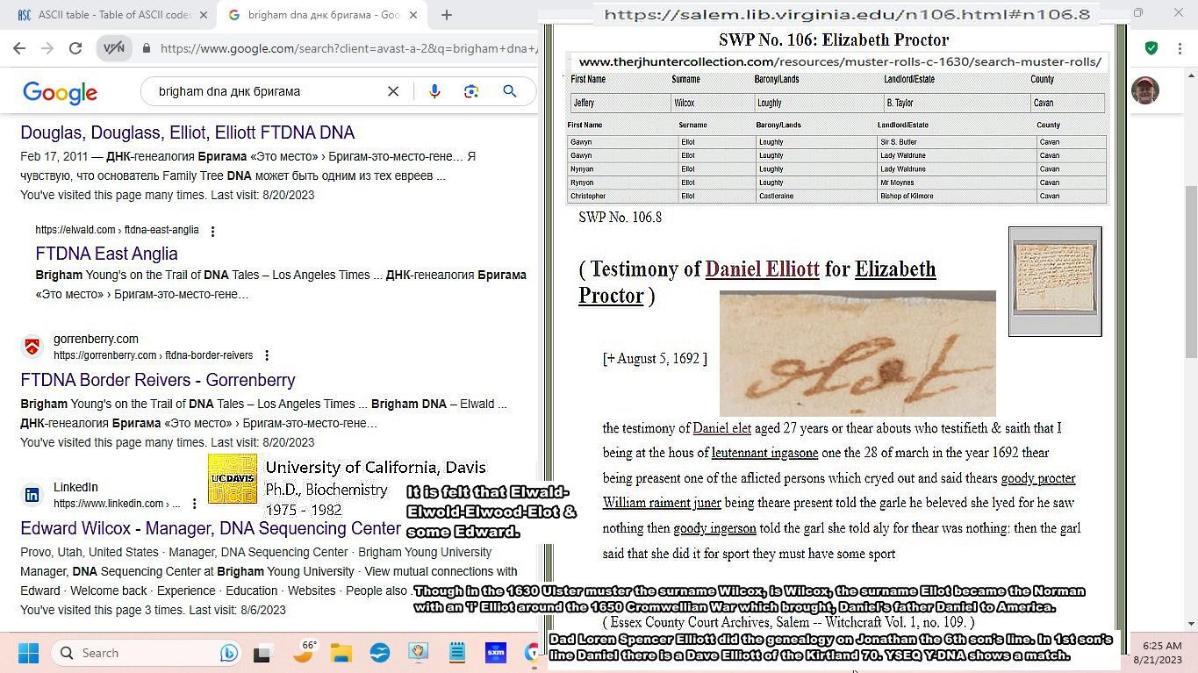Click the salem.lib.virginia.edu URL text
The height and width of the screenshot is (673, 1198).
pos(847,14)
